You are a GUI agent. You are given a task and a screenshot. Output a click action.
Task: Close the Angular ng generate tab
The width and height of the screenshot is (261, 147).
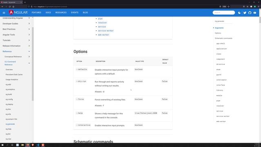[x=21, y=2]
